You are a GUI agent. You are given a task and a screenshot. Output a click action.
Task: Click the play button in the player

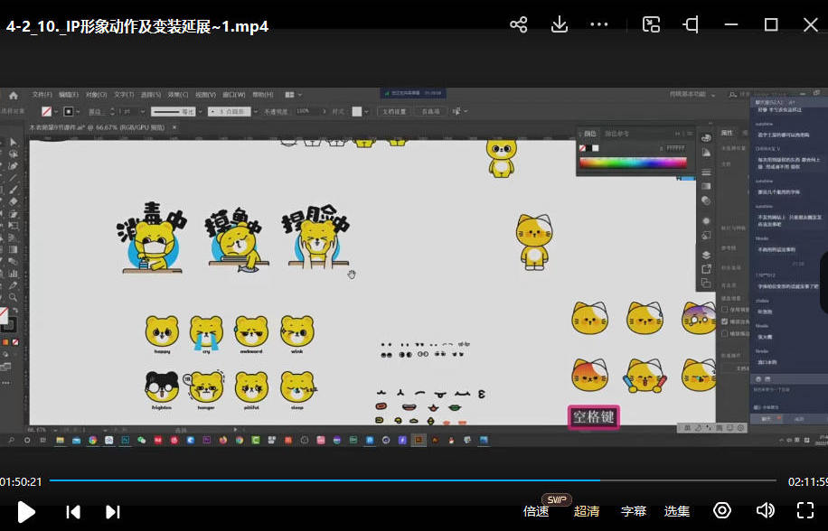(26, 512)
